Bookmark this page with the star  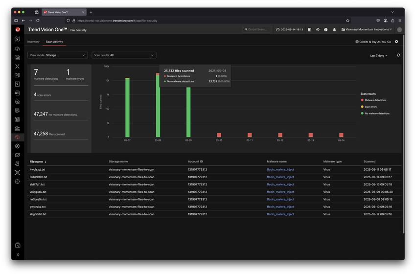pyautogui.click(x=347, y=21)
